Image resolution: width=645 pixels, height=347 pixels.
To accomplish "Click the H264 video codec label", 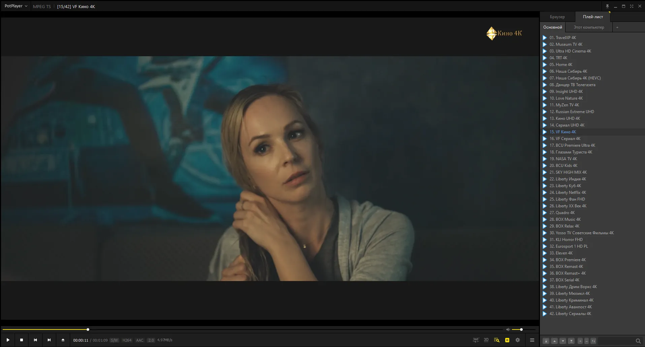I will coord(127,340).
